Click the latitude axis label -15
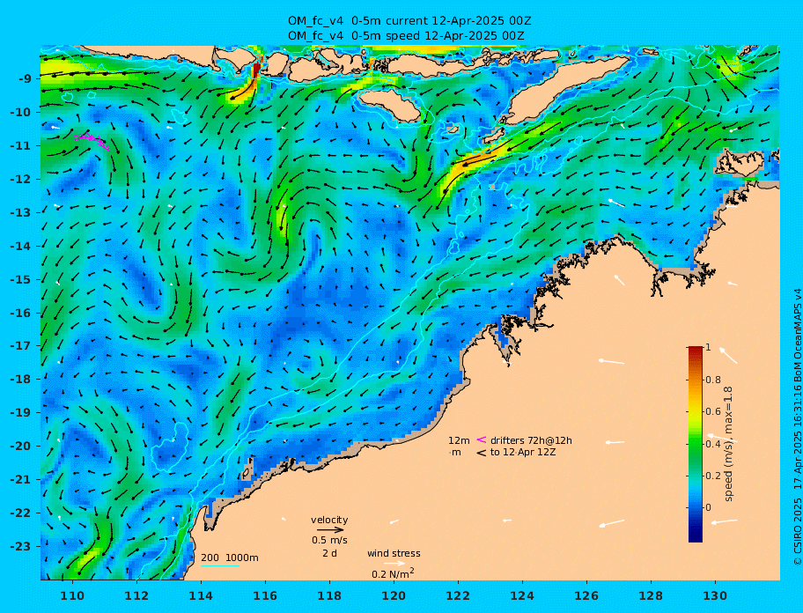This screenshot has width=803, height=613. [21, 279]
